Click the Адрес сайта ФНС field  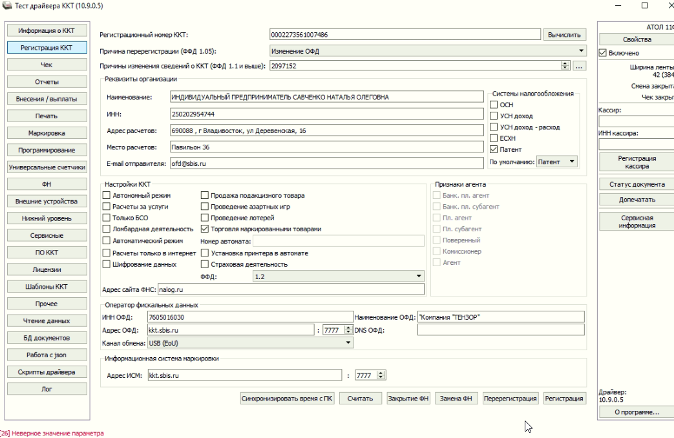[291, 289]
